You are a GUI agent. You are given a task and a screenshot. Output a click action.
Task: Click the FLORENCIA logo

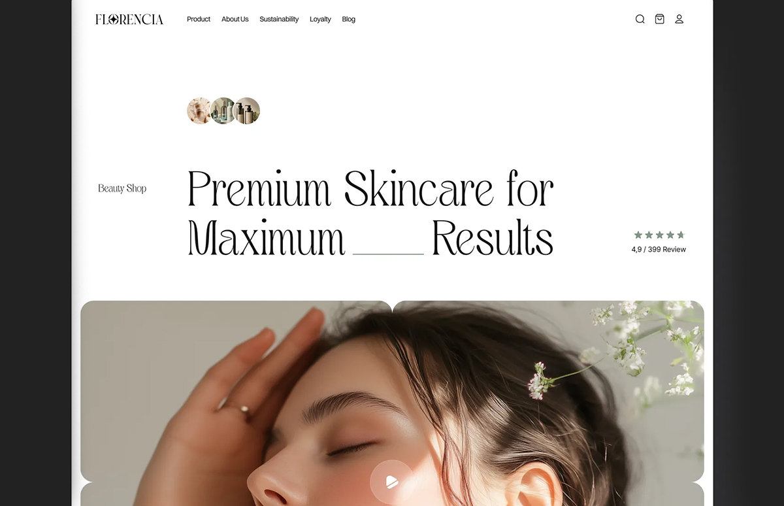129,20
